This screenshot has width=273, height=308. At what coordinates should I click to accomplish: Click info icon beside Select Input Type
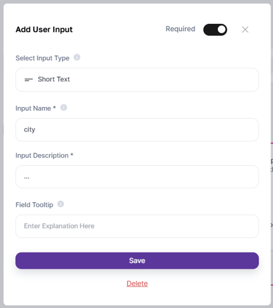coord(77,57)
